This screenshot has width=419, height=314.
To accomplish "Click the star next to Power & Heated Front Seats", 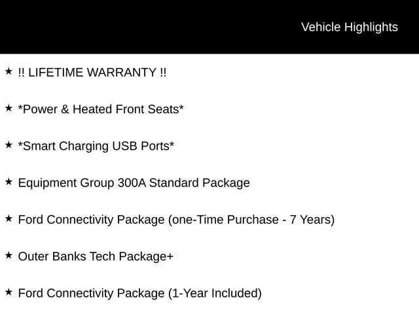I will pyautogui.click(x=9, y=107).
